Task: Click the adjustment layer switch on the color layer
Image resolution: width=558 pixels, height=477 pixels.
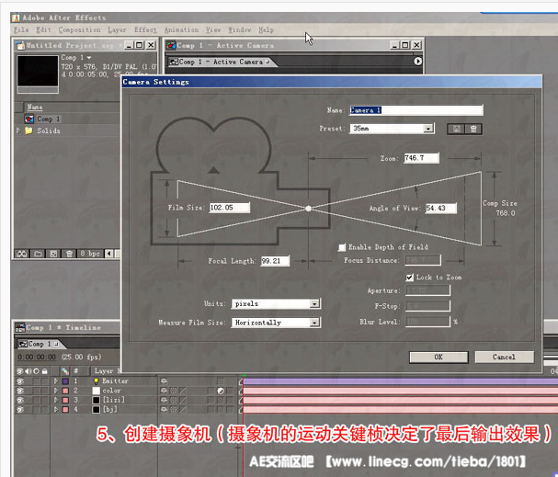Action: pos(221,391)
